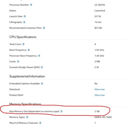Click help icon for Recommended Customer Price
This screenshot has width=126, height=127.
click(x=44, y=28)
